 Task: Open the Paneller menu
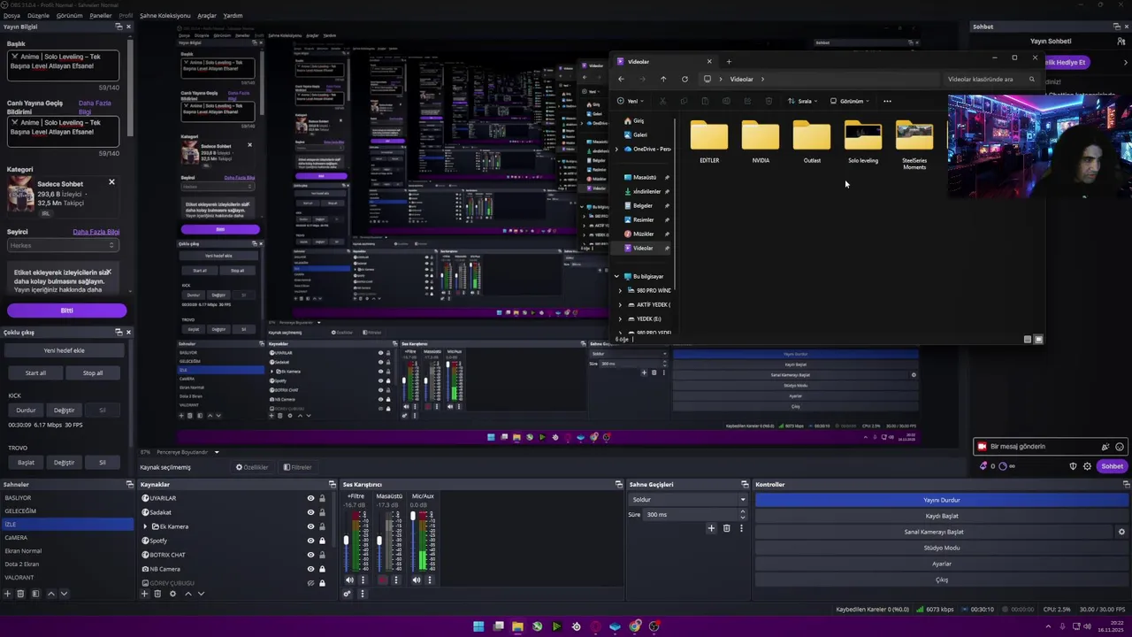101,15
